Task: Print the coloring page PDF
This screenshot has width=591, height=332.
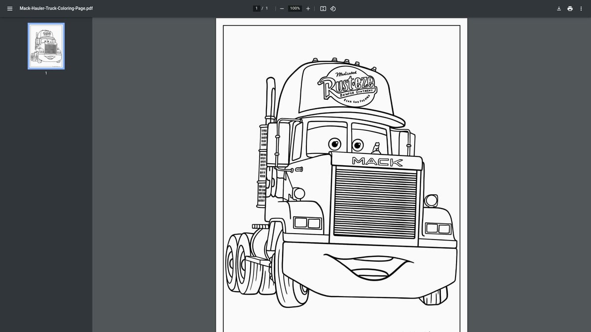Action: (570, 8)
